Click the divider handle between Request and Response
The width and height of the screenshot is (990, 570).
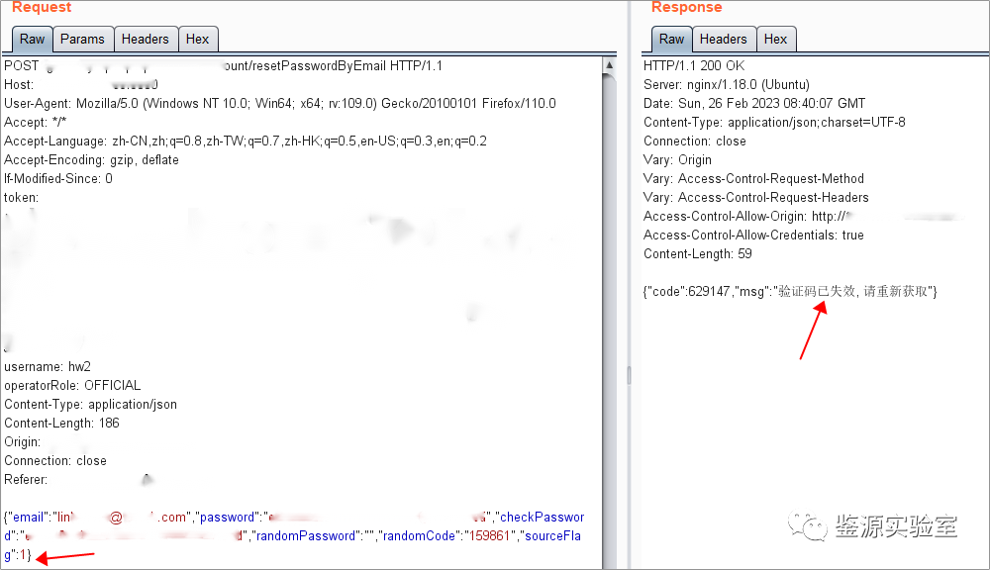point(628,374)
